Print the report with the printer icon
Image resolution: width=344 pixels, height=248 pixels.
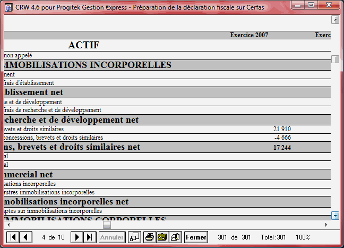click(150, 237)
